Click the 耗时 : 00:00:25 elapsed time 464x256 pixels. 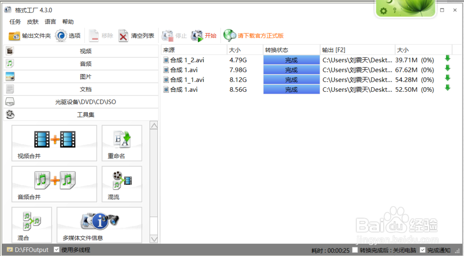tap(330, 250)
